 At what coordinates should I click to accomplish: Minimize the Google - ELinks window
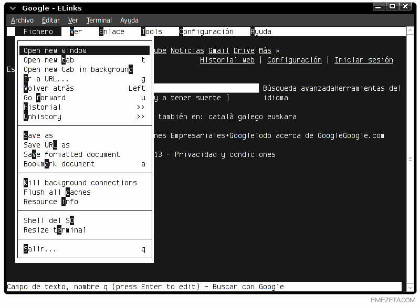click(378, 7)
